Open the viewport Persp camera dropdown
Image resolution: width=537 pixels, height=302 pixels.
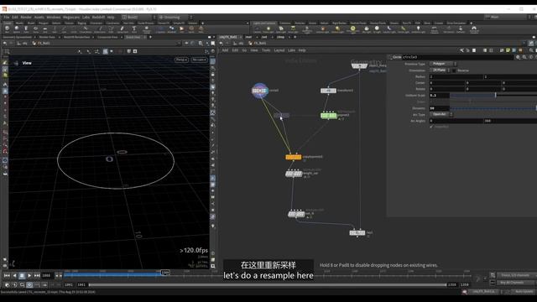point(181,60)
